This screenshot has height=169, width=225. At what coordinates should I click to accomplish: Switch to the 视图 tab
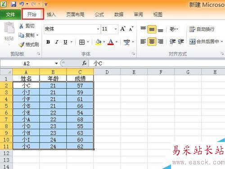point(158,14)
